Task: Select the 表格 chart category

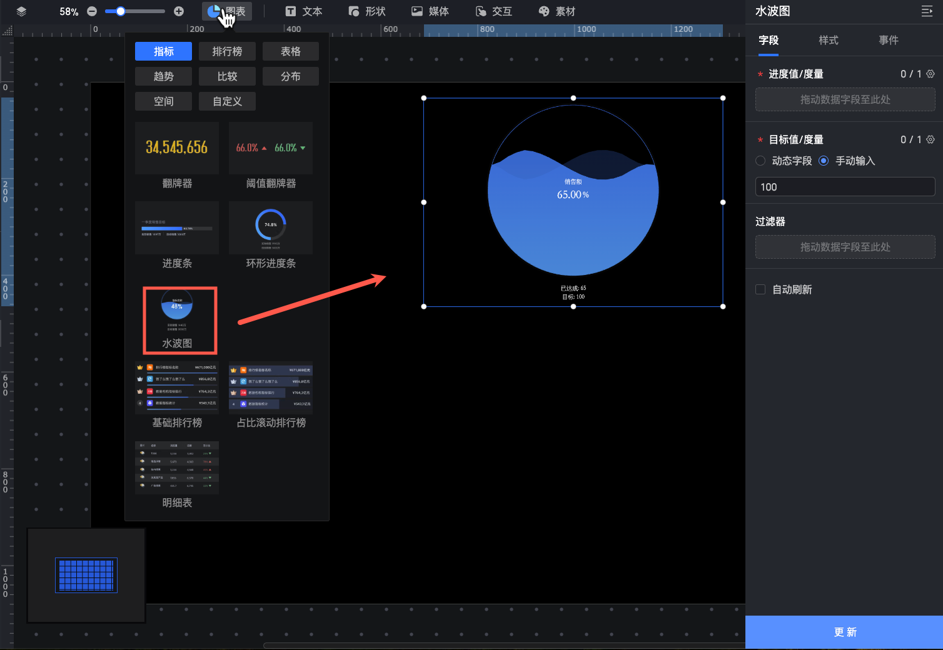Action: click(x=291, y=51)
